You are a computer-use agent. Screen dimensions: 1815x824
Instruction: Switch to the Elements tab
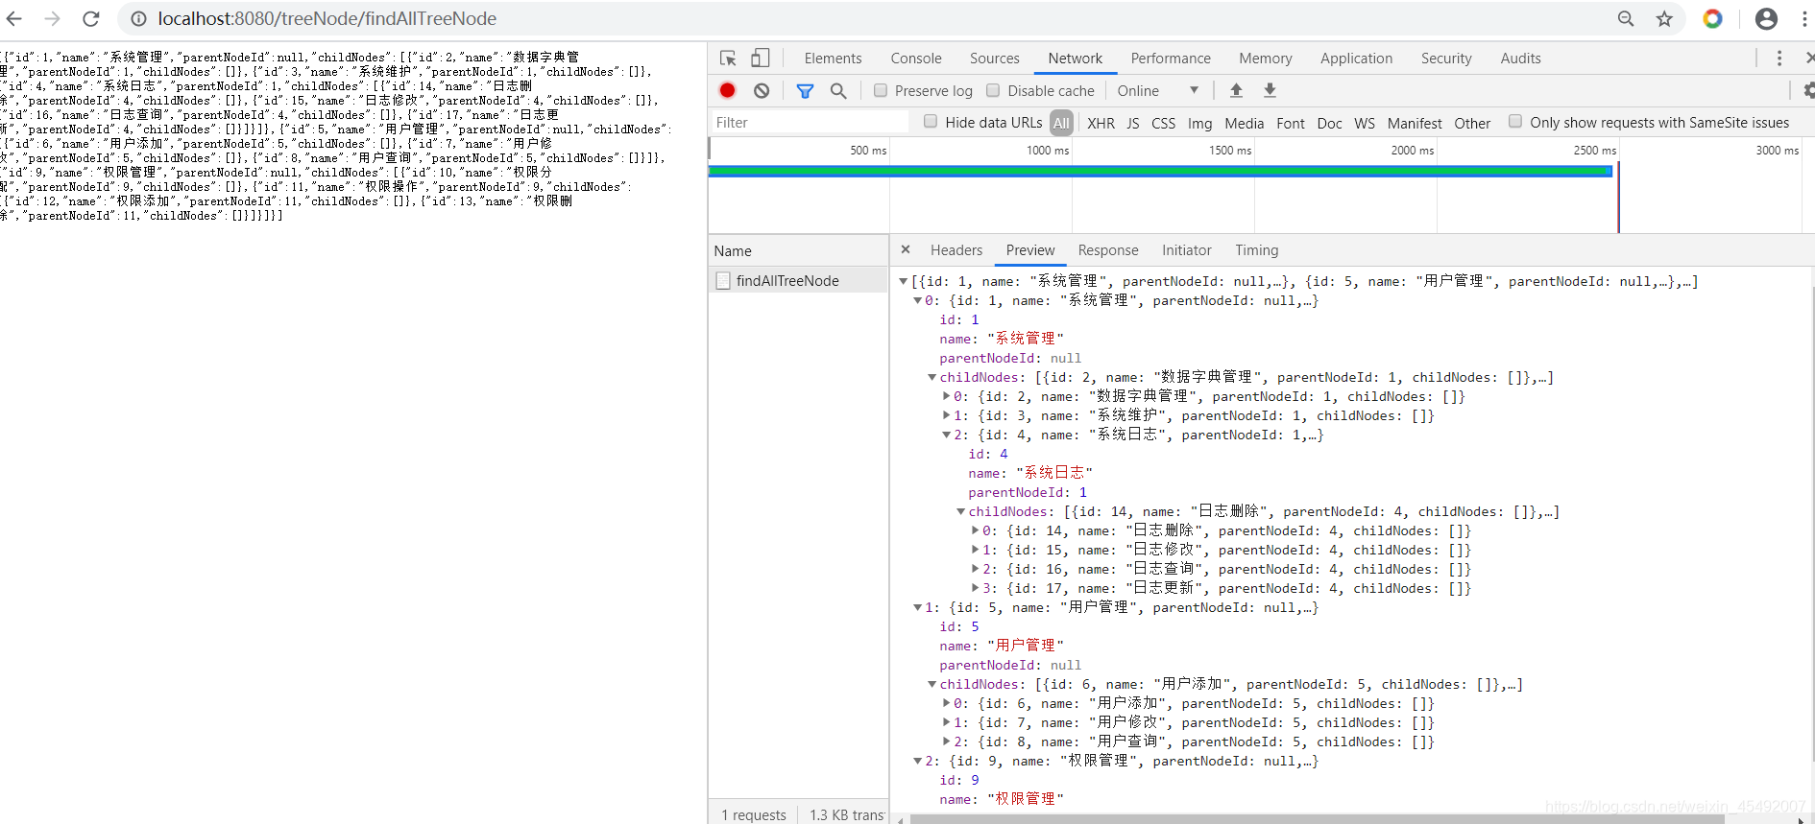click(833, 59)
